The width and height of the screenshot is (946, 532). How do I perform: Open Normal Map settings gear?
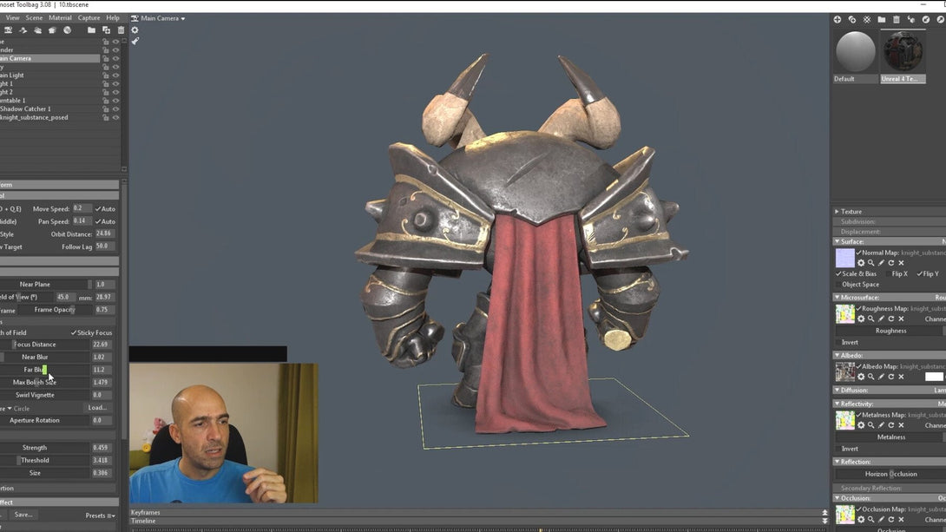(x=861, y=263)
